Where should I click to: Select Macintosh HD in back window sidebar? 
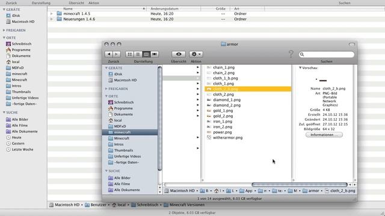coord(20,22)
